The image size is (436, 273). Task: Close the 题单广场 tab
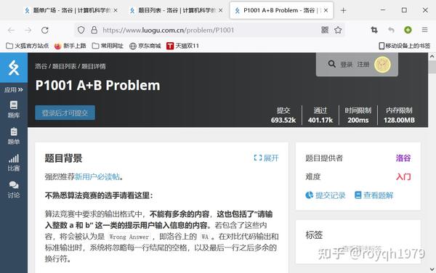116,10
